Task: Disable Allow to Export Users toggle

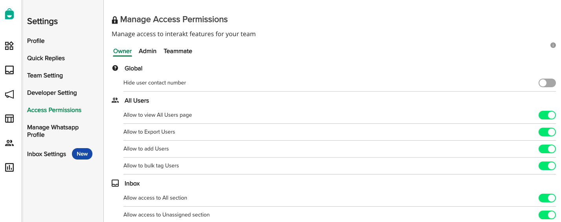Action: coord(547,132)
